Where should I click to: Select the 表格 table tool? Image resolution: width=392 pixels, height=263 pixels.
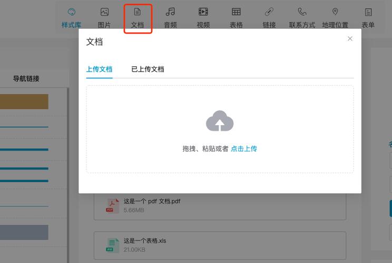(236, 18)
